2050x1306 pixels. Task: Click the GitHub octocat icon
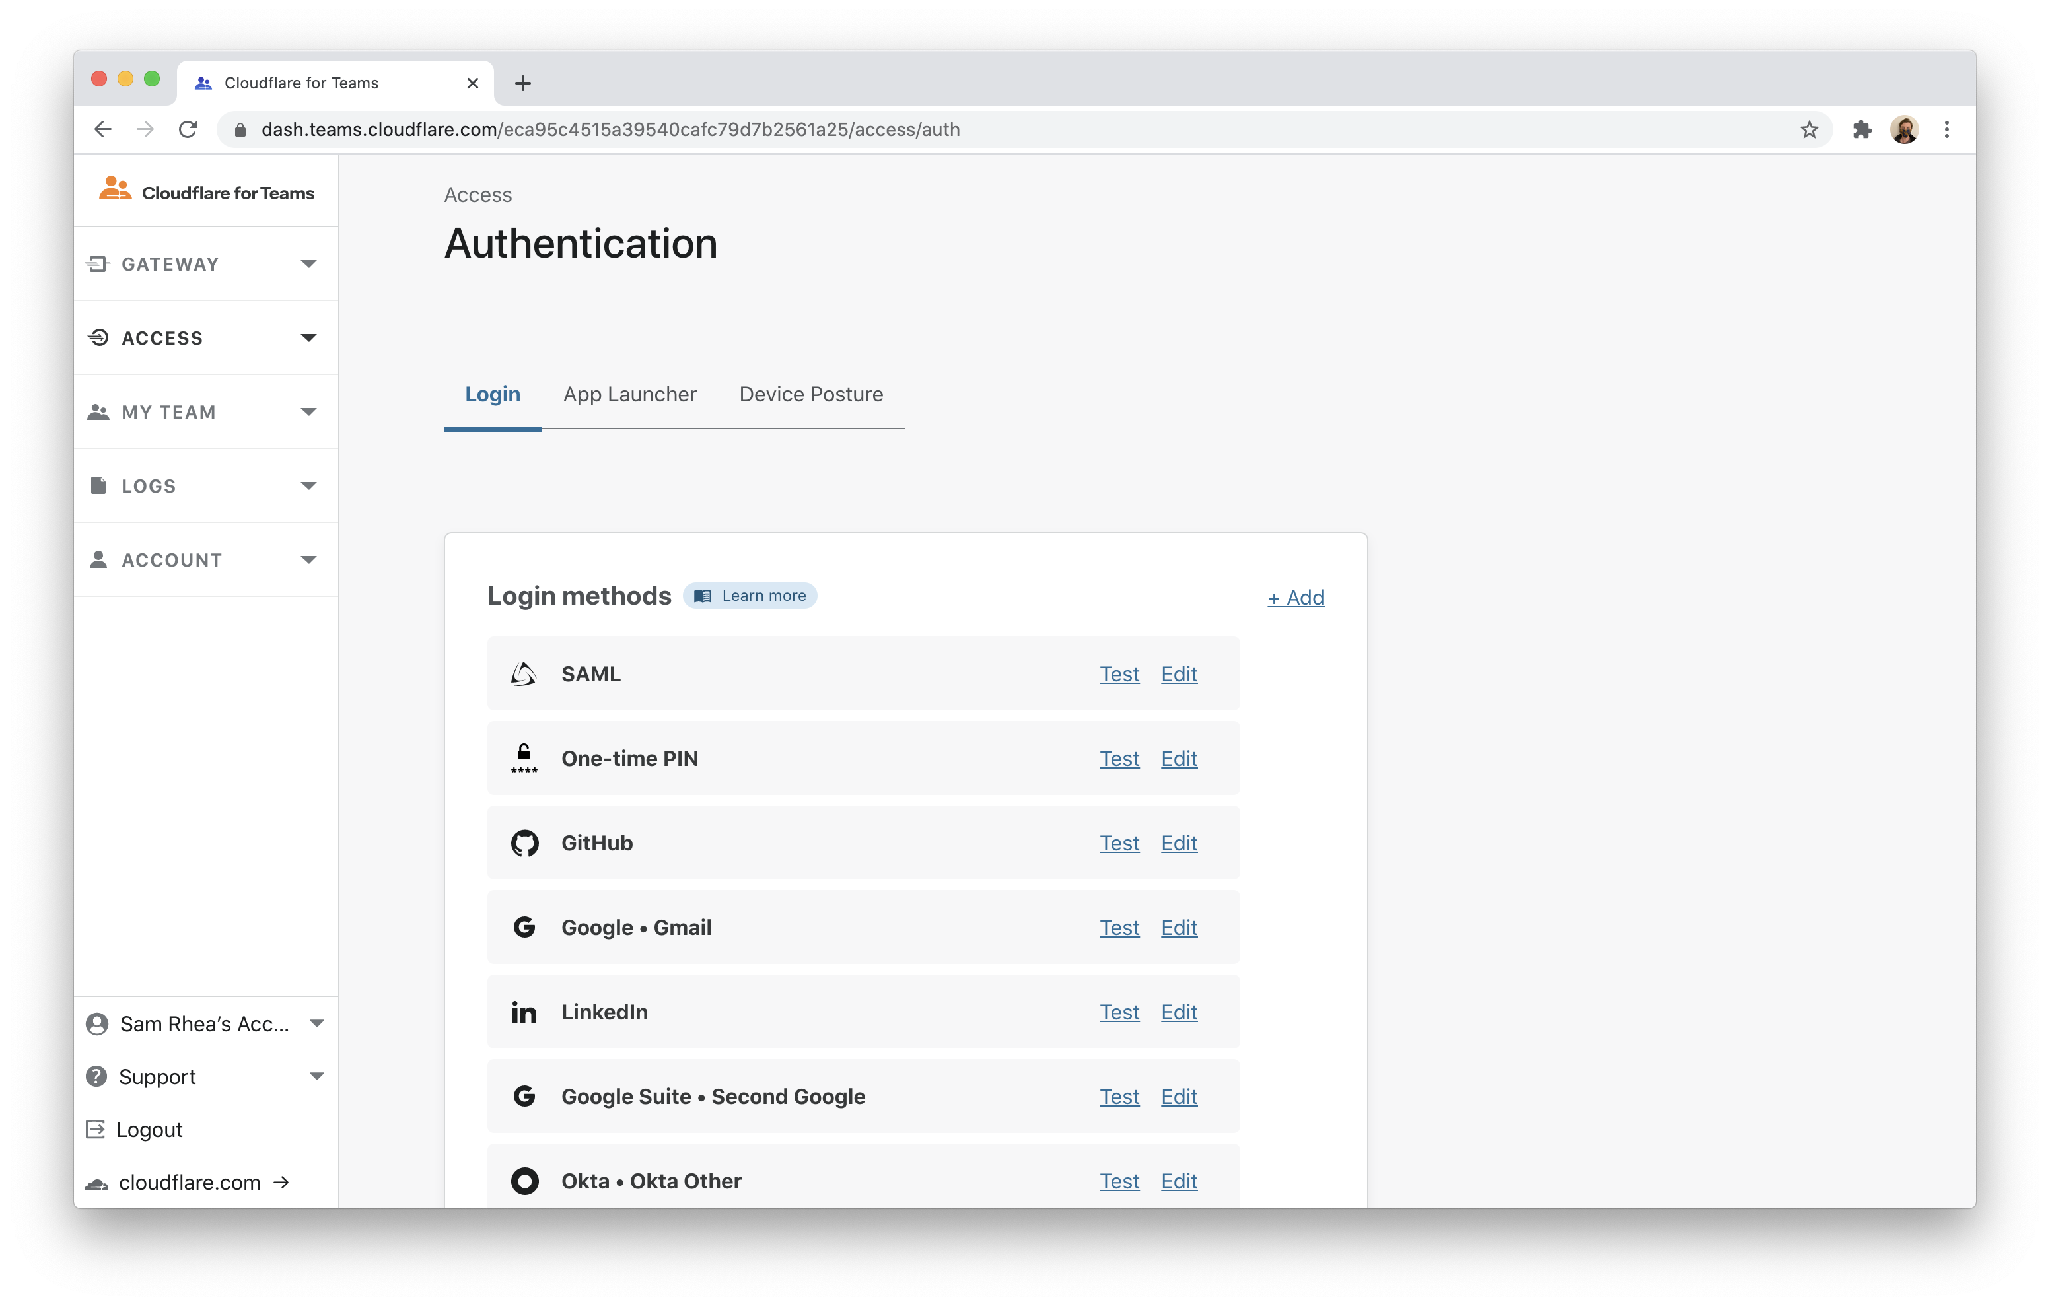coord(524,843)
